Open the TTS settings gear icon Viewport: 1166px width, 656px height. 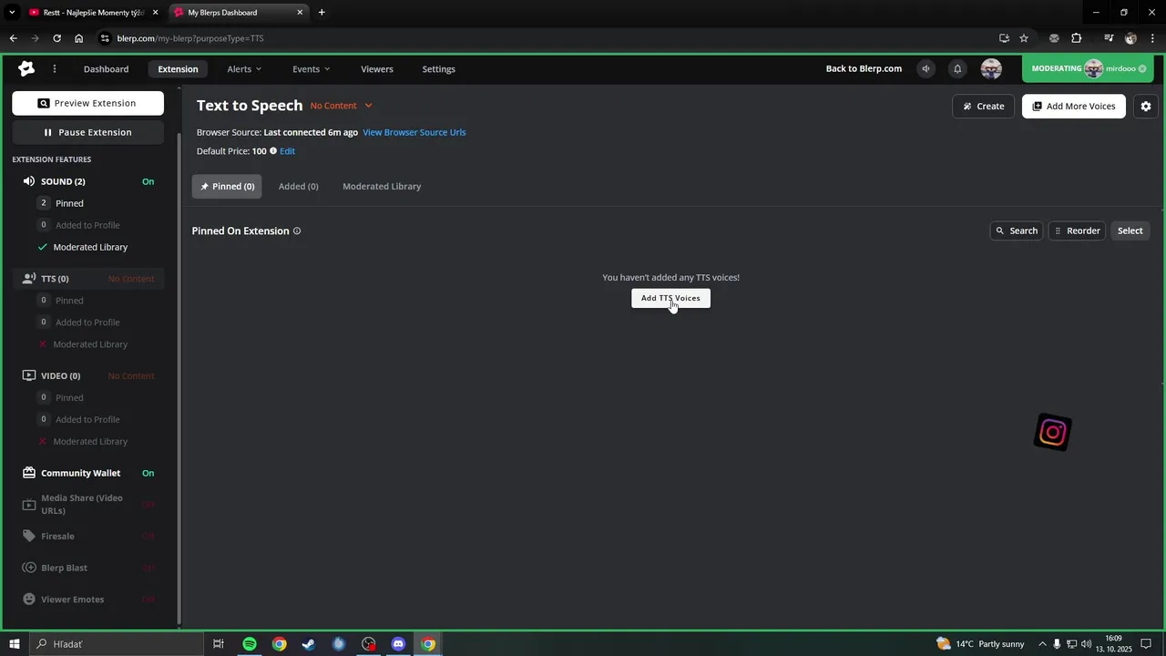1146,106
